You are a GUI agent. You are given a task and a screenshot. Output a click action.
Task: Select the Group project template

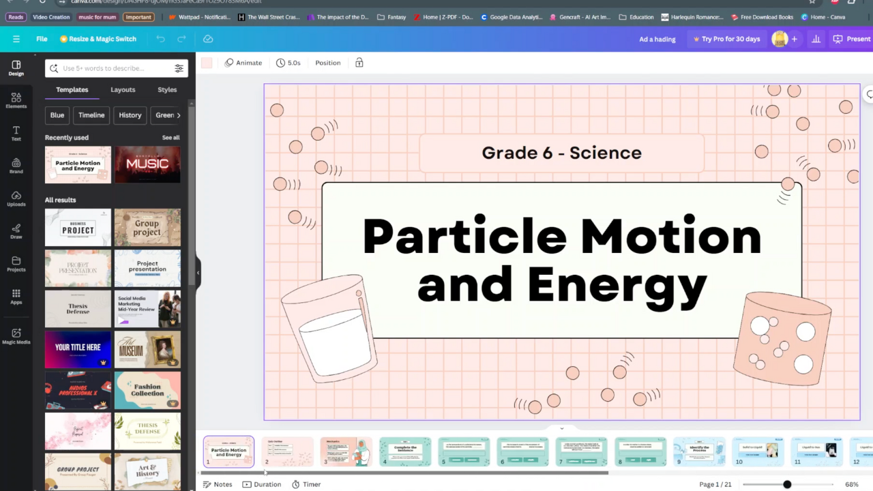(x=147, y=227)
